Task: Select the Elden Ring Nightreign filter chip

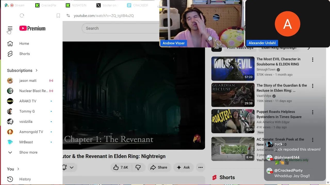Action: (279, 48)
